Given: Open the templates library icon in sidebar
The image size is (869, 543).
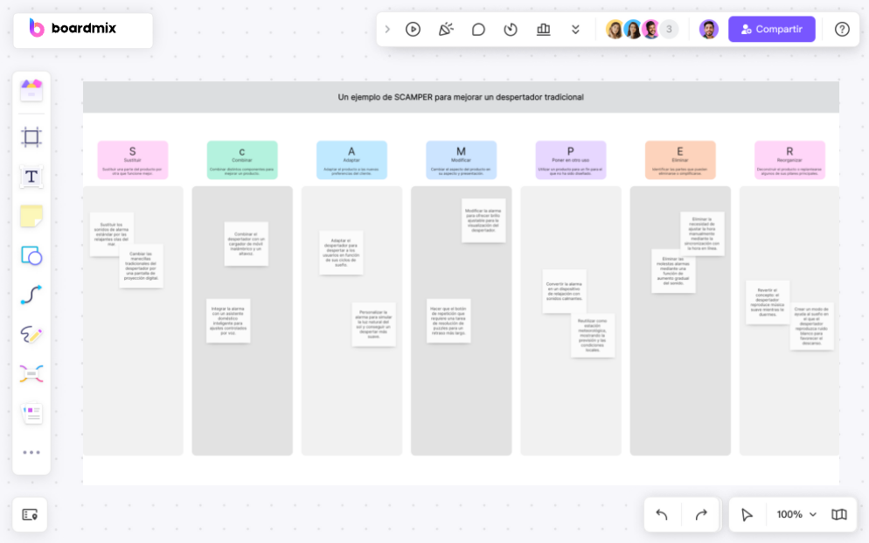Looking at the screenshot, I should (x=31, y=90).
